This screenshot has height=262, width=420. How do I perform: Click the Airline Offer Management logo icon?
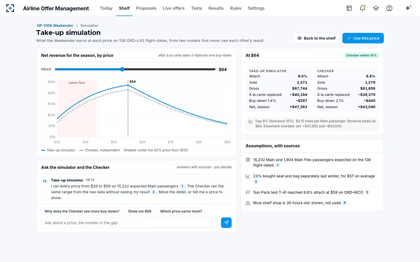(10, 8)
